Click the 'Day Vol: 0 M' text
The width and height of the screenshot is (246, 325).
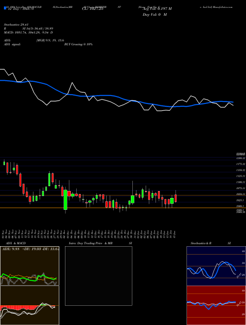pyautogui.click(x=154, y=15)
